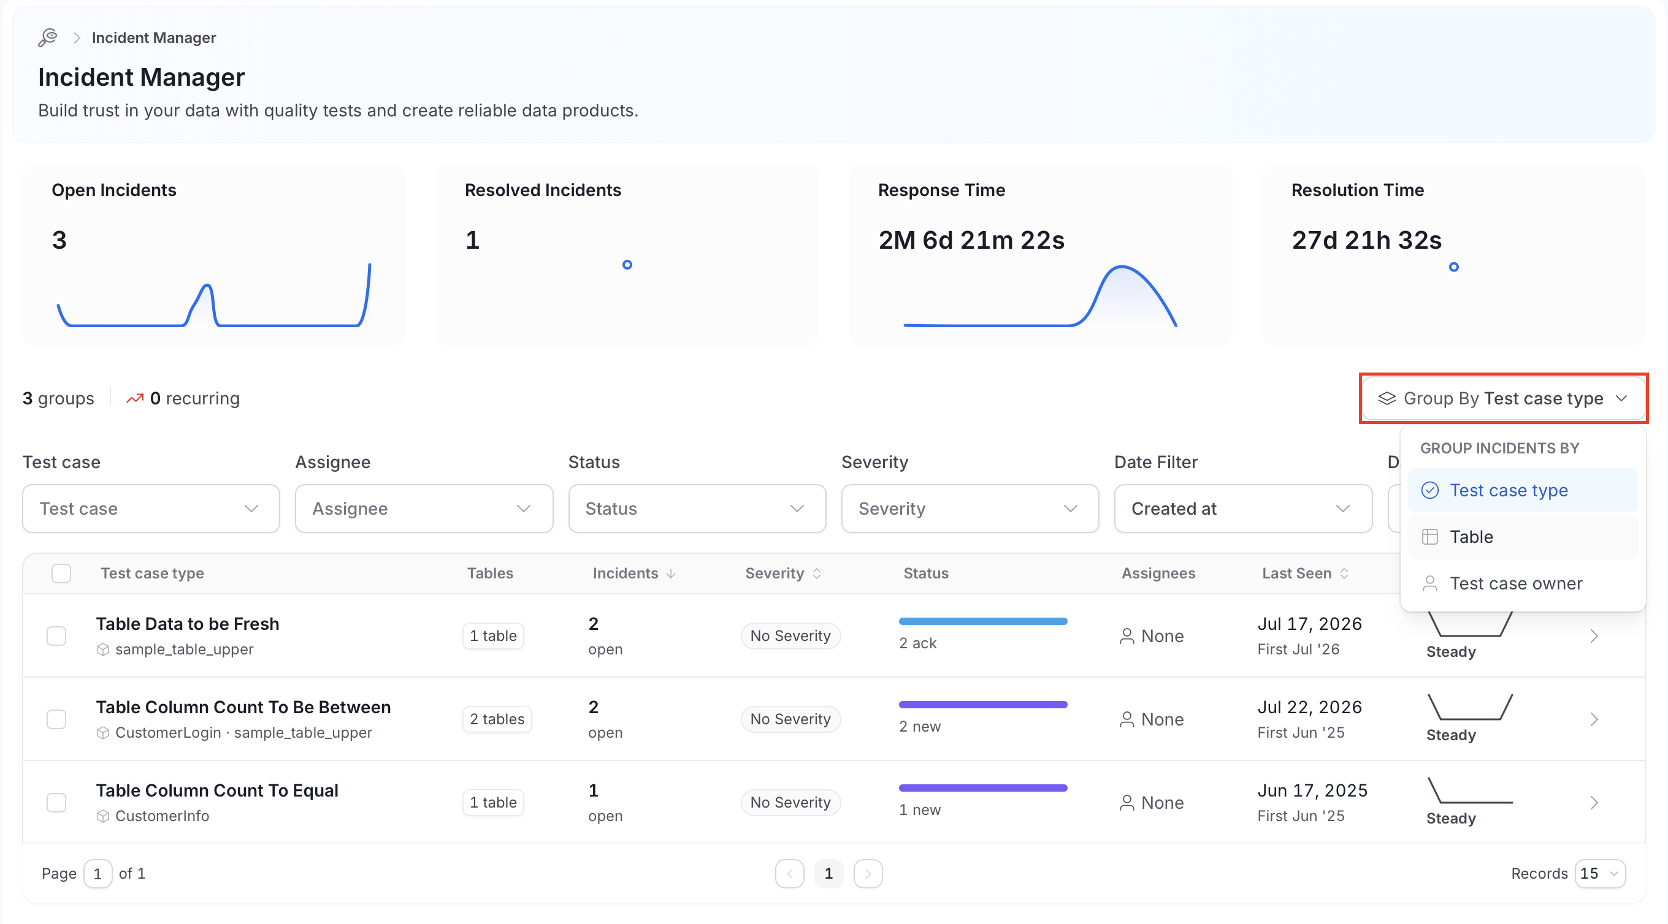Click cube icon next to sample_table_upper
Image resolution: width=1668 pixels, height=924 pixels.
[x=102, y=649]
